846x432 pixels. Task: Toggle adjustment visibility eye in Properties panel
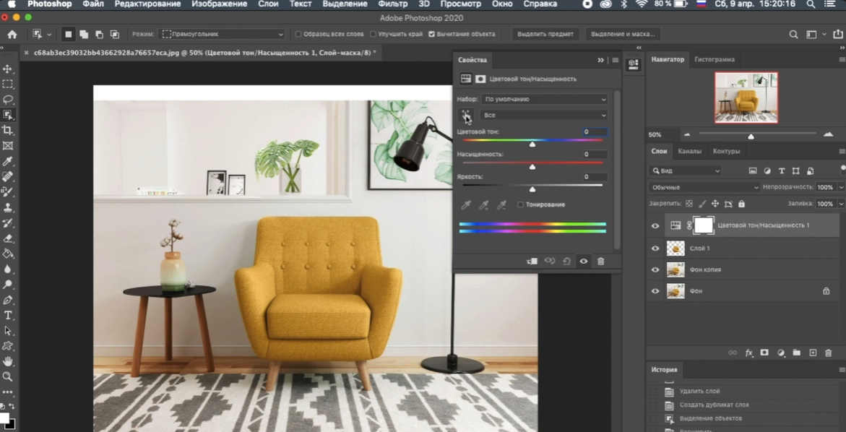click(583, 261)
